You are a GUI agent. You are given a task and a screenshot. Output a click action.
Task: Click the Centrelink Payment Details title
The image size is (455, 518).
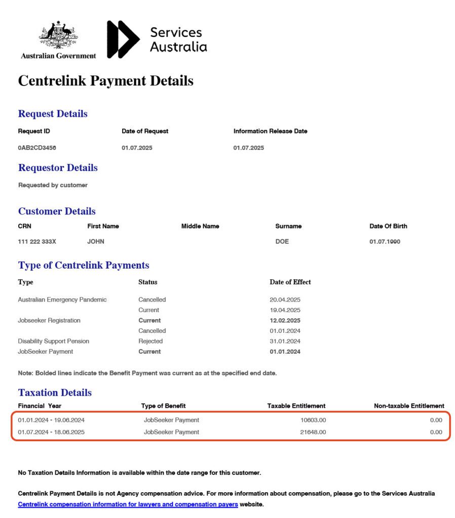point(105,80)
